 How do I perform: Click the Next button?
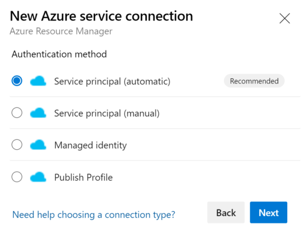point(268,212)
